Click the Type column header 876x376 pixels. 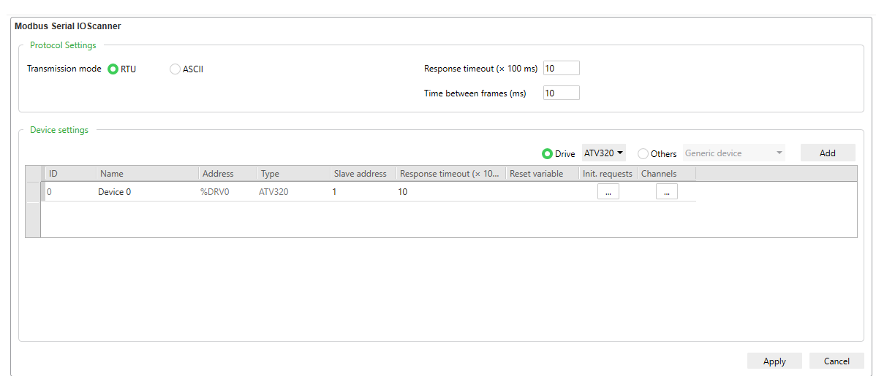click(x=293, y=174)
